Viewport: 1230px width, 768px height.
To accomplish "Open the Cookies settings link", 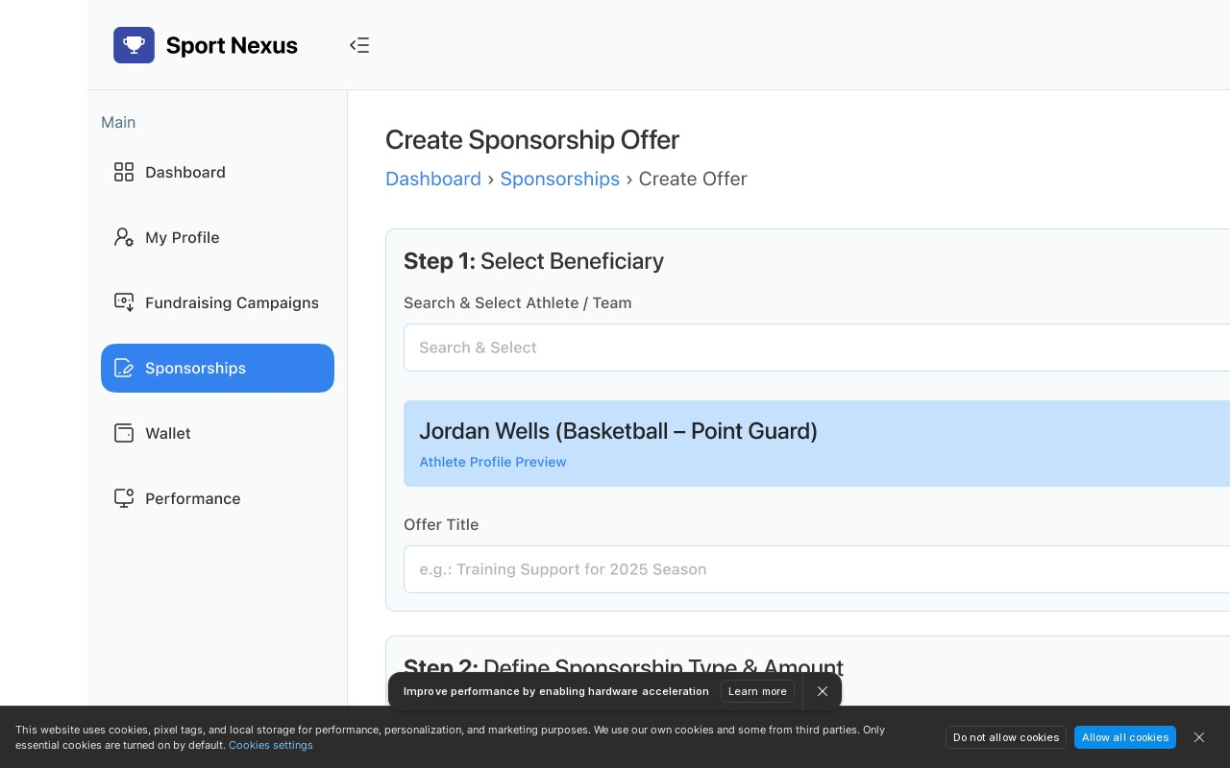I will 270,745.
